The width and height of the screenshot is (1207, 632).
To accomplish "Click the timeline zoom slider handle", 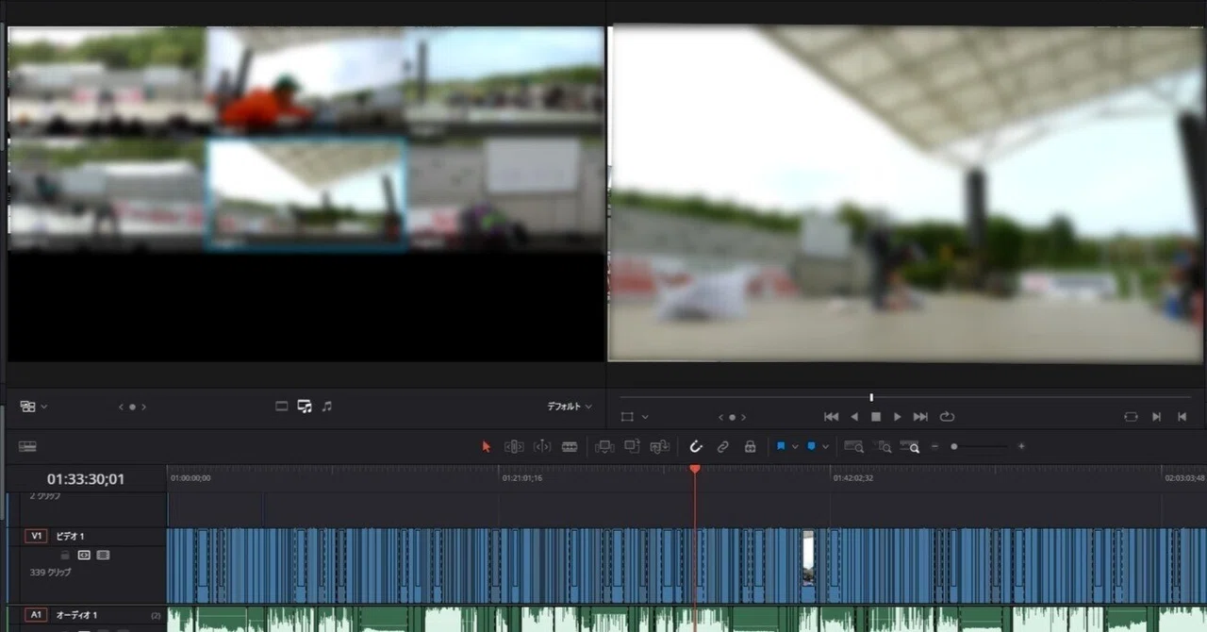I will [954, 446].
